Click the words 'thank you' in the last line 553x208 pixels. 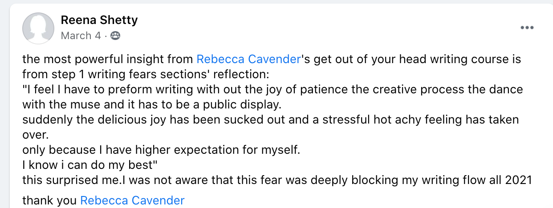(x=50, y=200)
